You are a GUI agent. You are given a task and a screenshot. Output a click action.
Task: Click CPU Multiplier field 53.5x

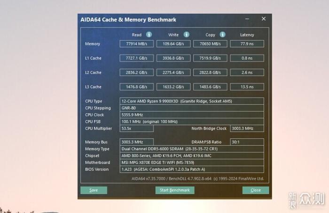[137, 128]
